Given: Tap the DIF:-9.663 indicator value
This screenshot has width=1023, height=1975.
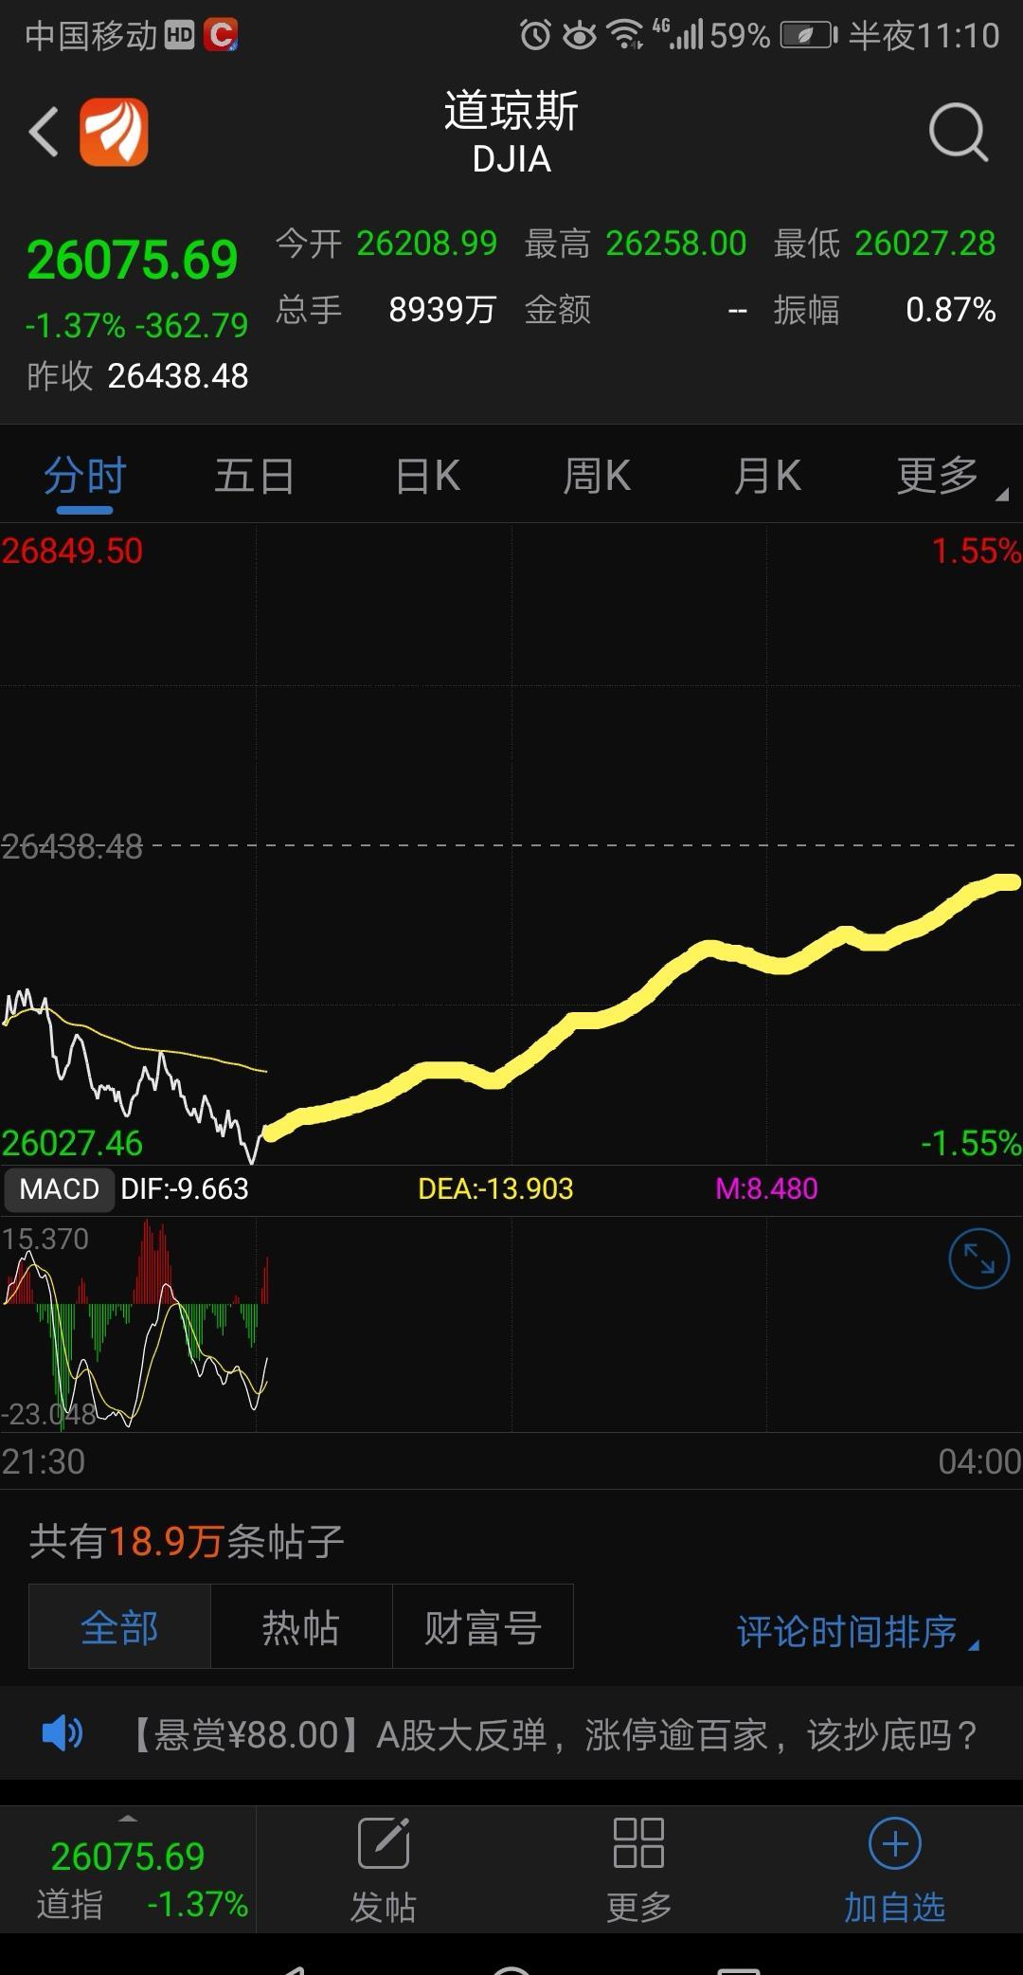Looking at the screenshot, I should (x=185, y=1189).
